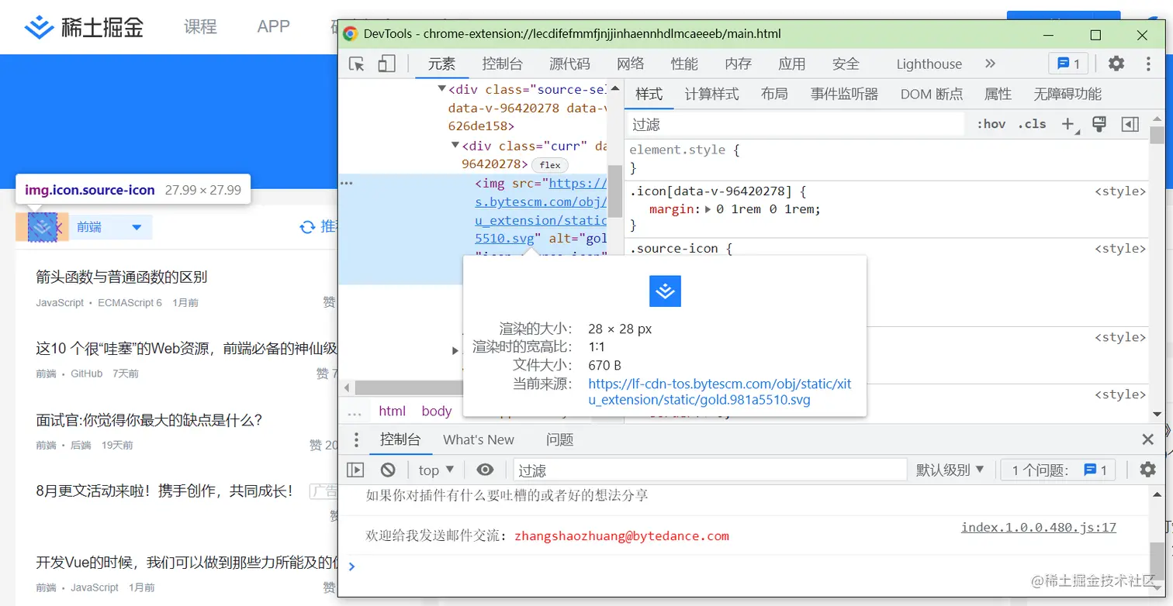Add new style rule plus icon

pos(1069,124)
